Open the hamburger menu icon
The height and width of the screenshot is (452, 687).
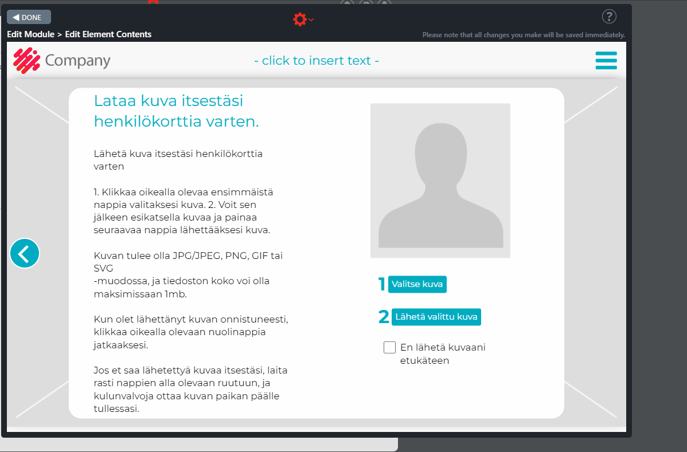click(606, 60)
